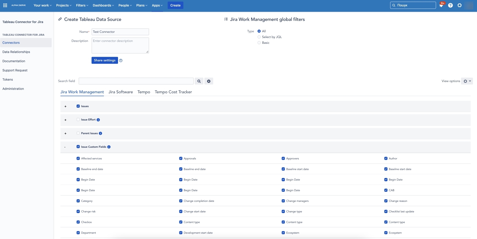Click the top bar search box
Image resolution: width=477 pixels, height=239 pixels.
pyautogui.click(x=413, y=5)
